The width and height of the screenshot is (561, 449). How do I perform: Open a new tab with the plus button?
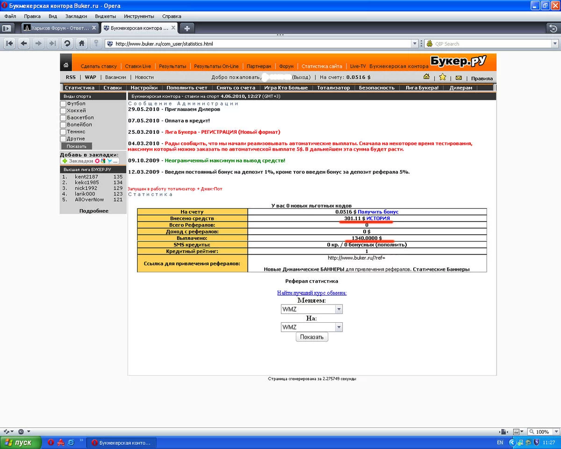tap(187, 28)
